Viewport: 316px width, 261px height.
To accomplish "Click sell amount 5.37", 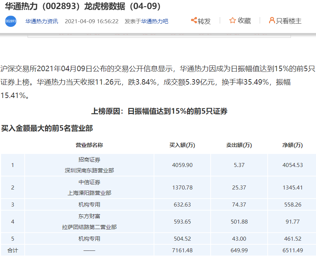I will click(239, 165).
